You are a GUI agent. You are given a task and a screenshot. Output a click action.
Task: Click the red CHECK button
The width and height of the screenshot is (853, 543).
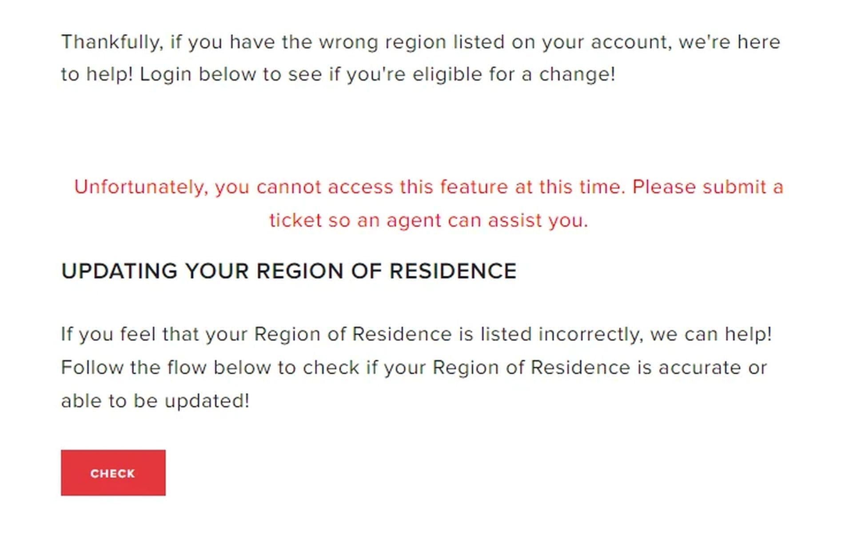tap(113, 473)
